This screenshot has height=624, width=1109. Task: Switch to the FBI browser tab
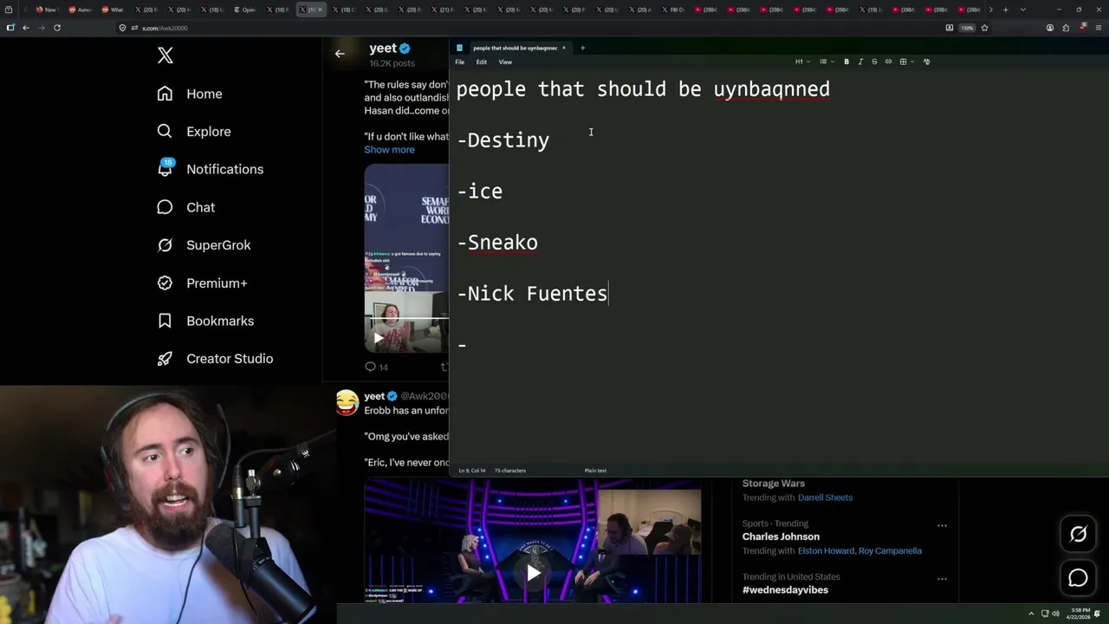pyautogui.click(x=673, y=10)
